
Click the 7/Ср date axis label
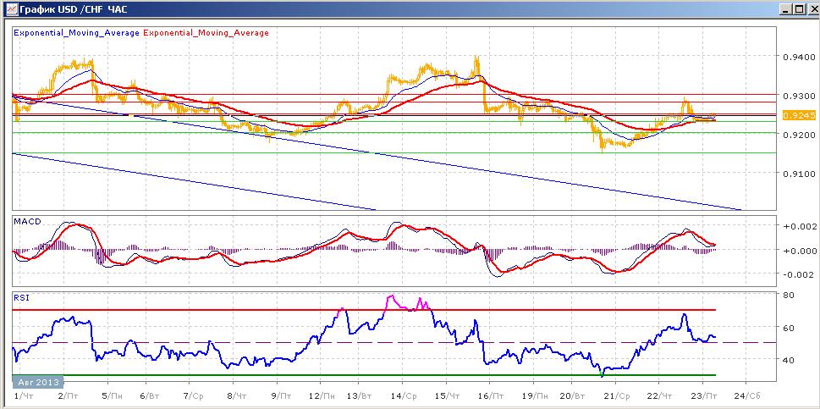195,396
